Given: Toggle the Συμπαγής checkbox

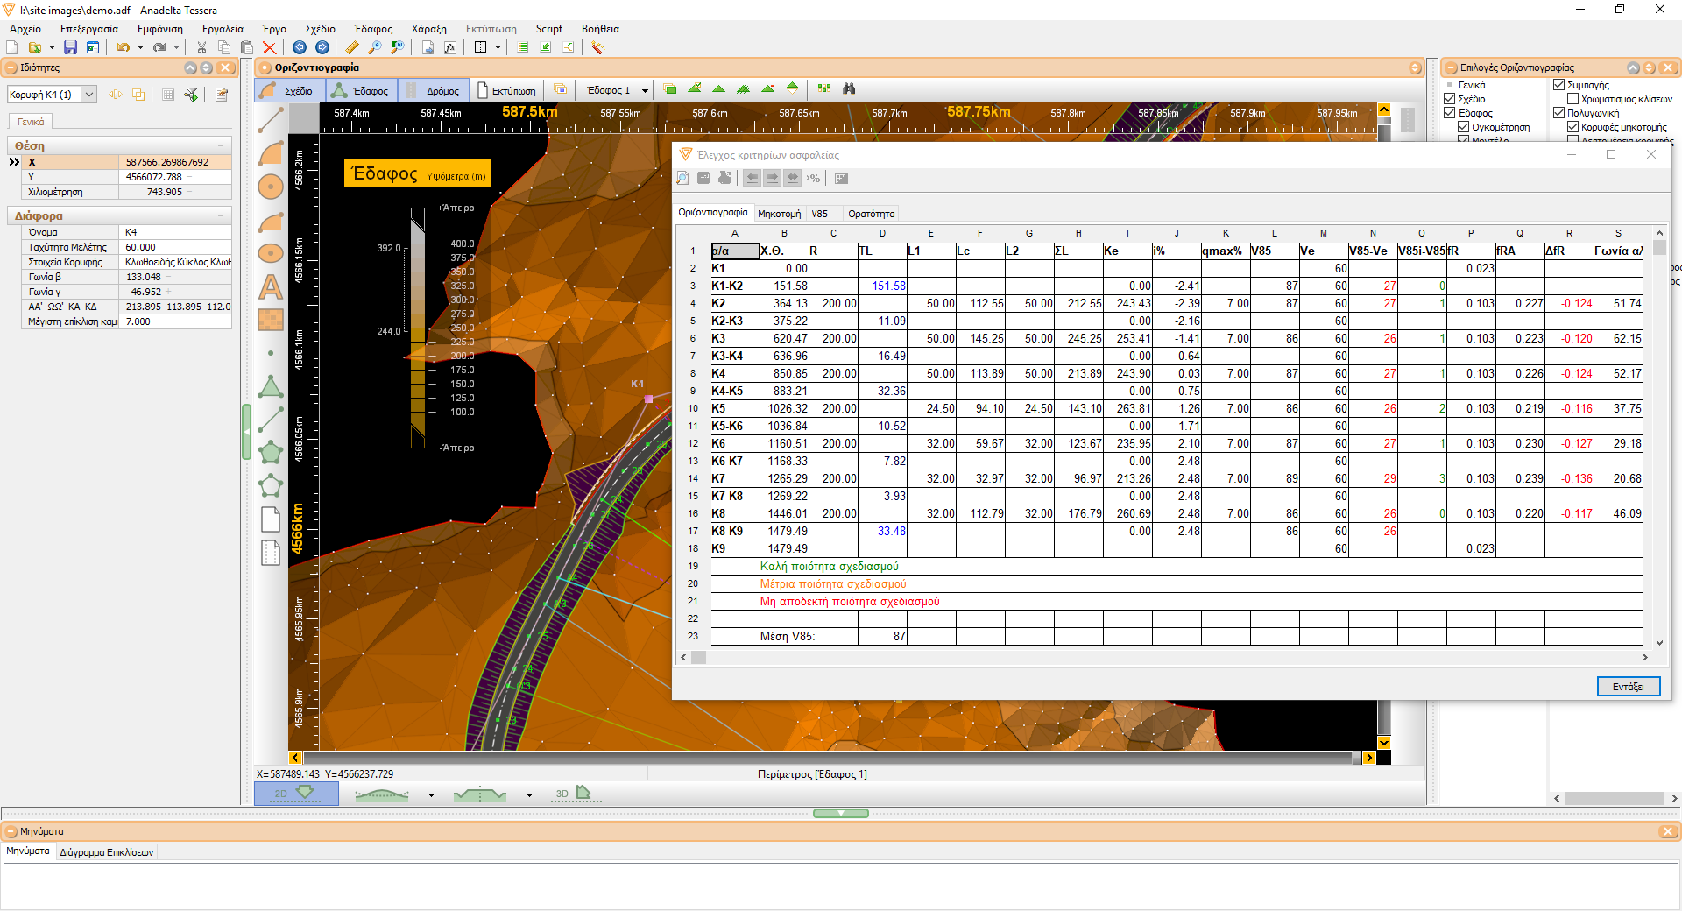Looking at the screenshot, I should point(1559,85).
